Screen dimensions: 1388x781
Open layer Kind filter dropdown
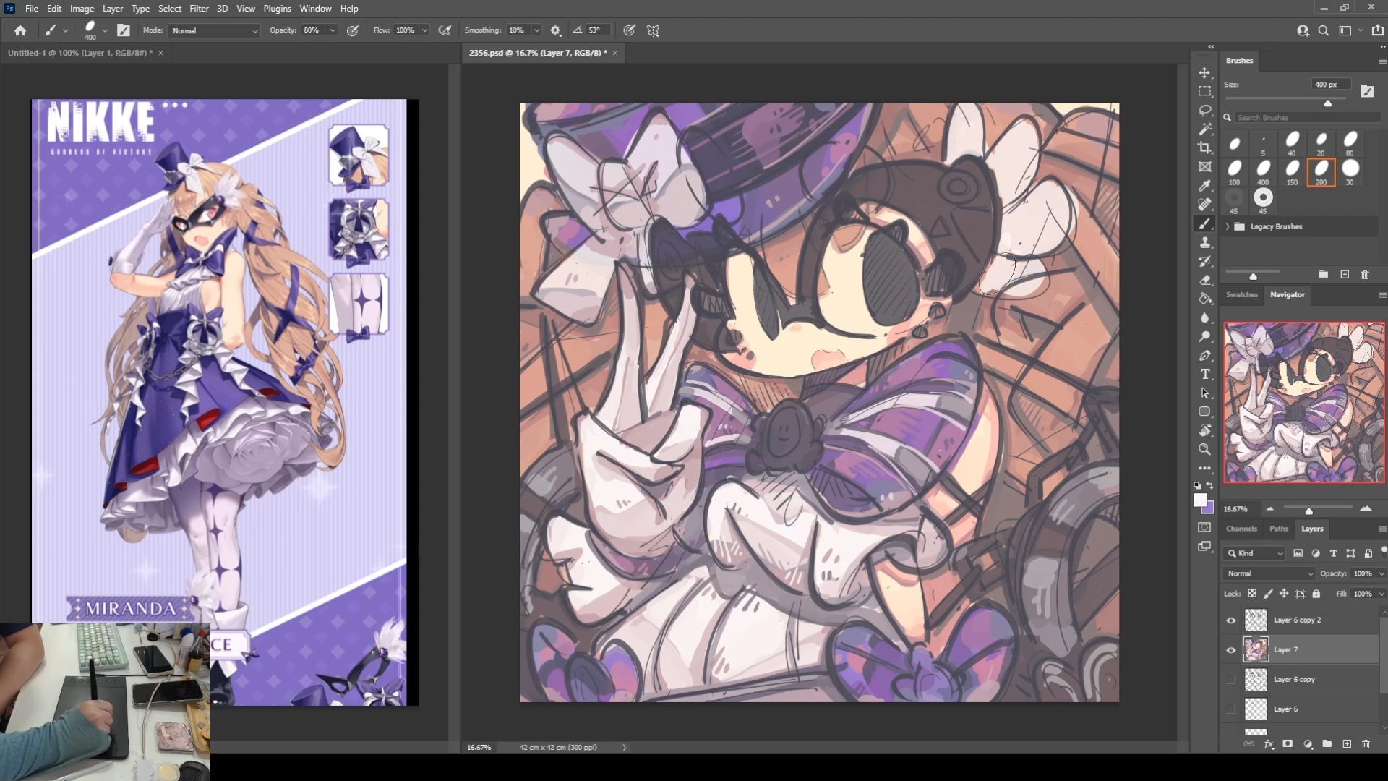click(x=1255, y=553)
